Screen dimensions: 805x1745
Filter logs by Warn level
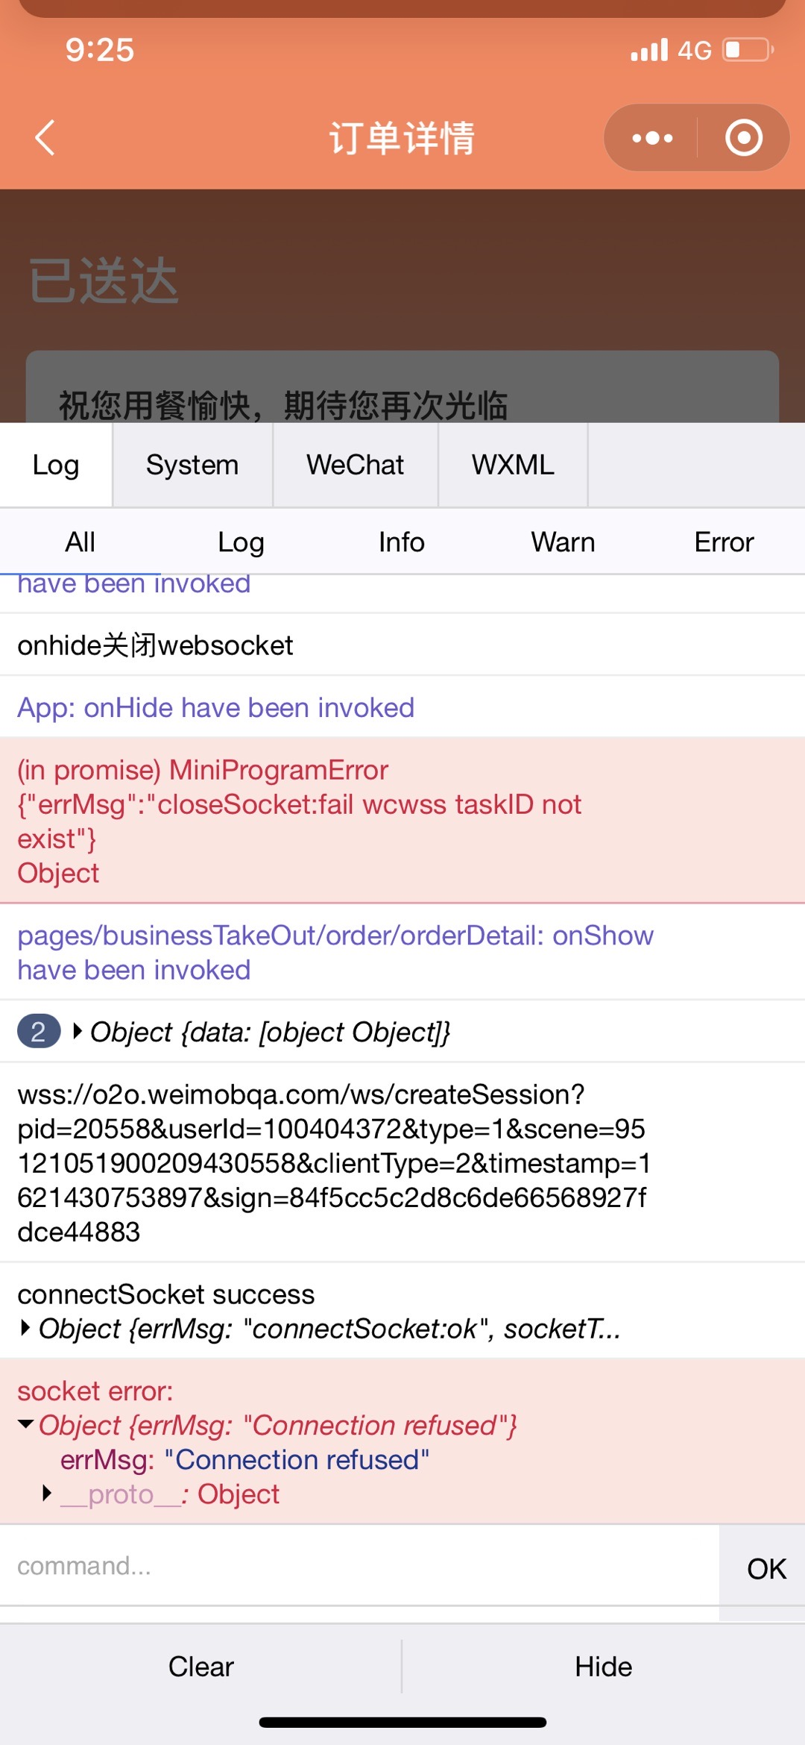563,542
